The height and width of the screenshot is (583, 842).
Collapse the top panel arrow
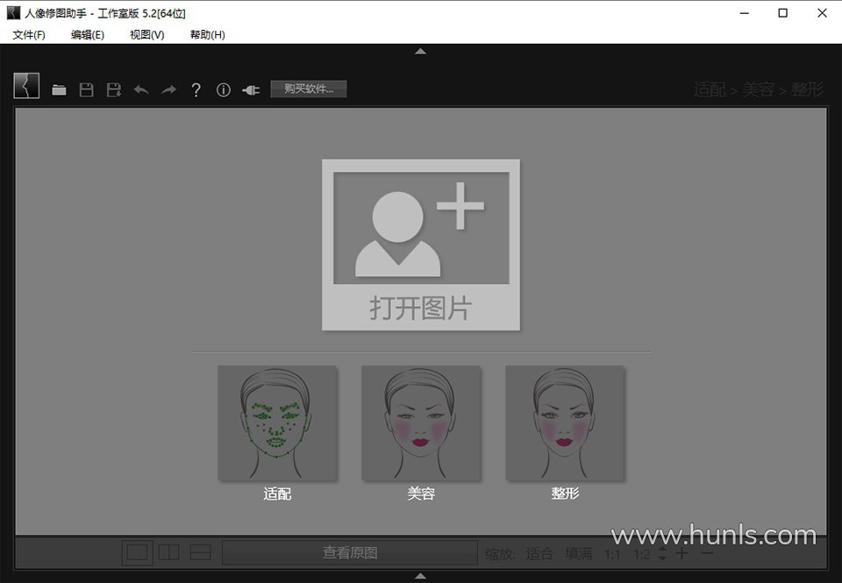(420, 51)
